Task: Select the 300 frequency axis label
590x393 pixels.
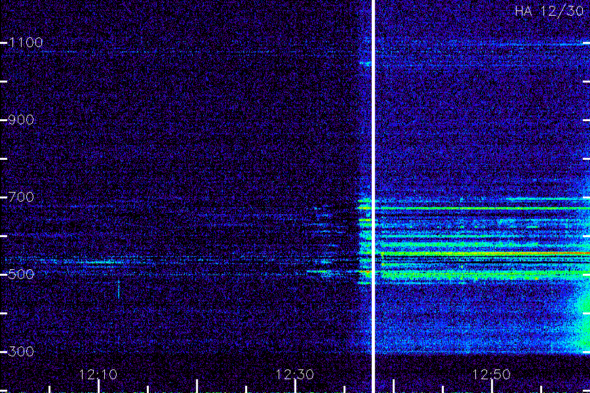Action: (21, 352)
